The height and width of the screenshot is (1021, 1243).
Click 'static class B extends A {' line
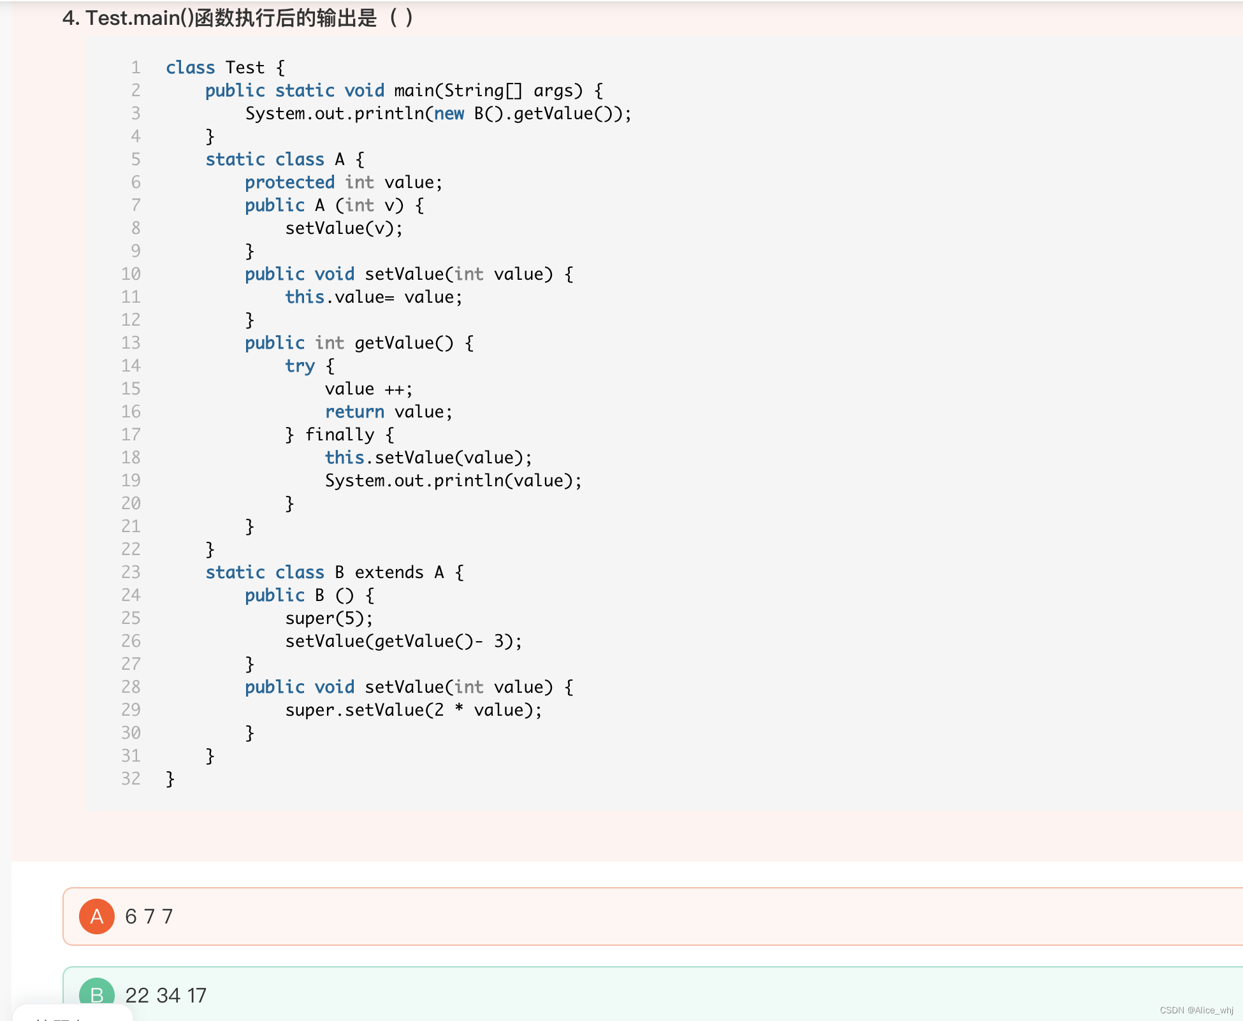pos(335,572)
